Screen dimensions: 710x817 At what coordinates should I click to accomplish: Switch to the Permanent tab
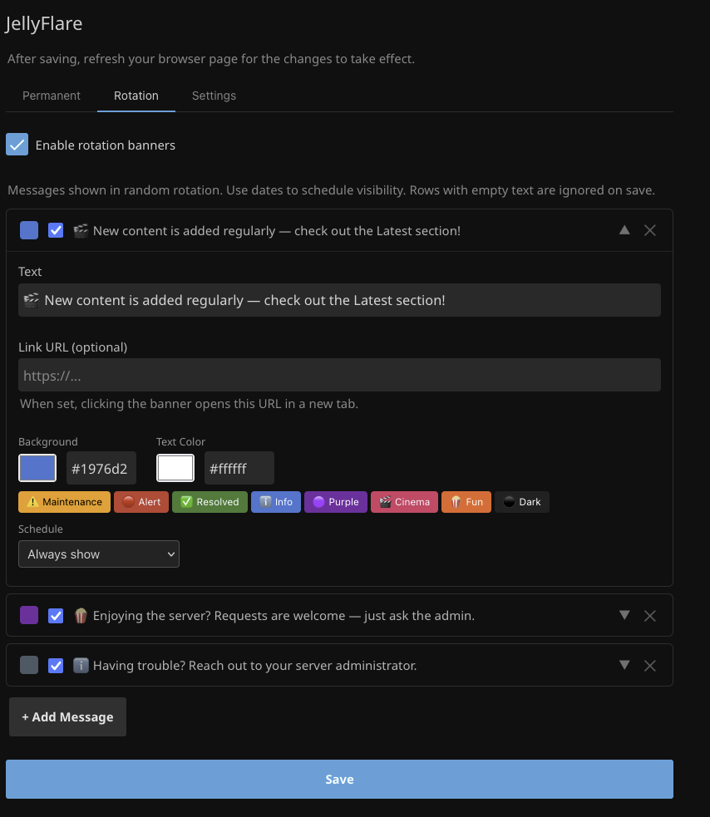coord(51,96)
